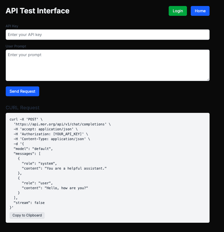Click the Login button in the header
This screenshot has height=232, width=224.
(x=178, y=11)
